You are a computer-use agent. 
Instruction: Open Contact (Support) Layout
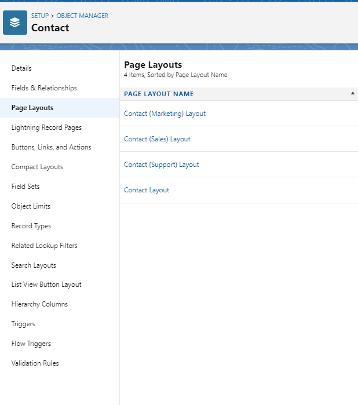pos(162,165)
